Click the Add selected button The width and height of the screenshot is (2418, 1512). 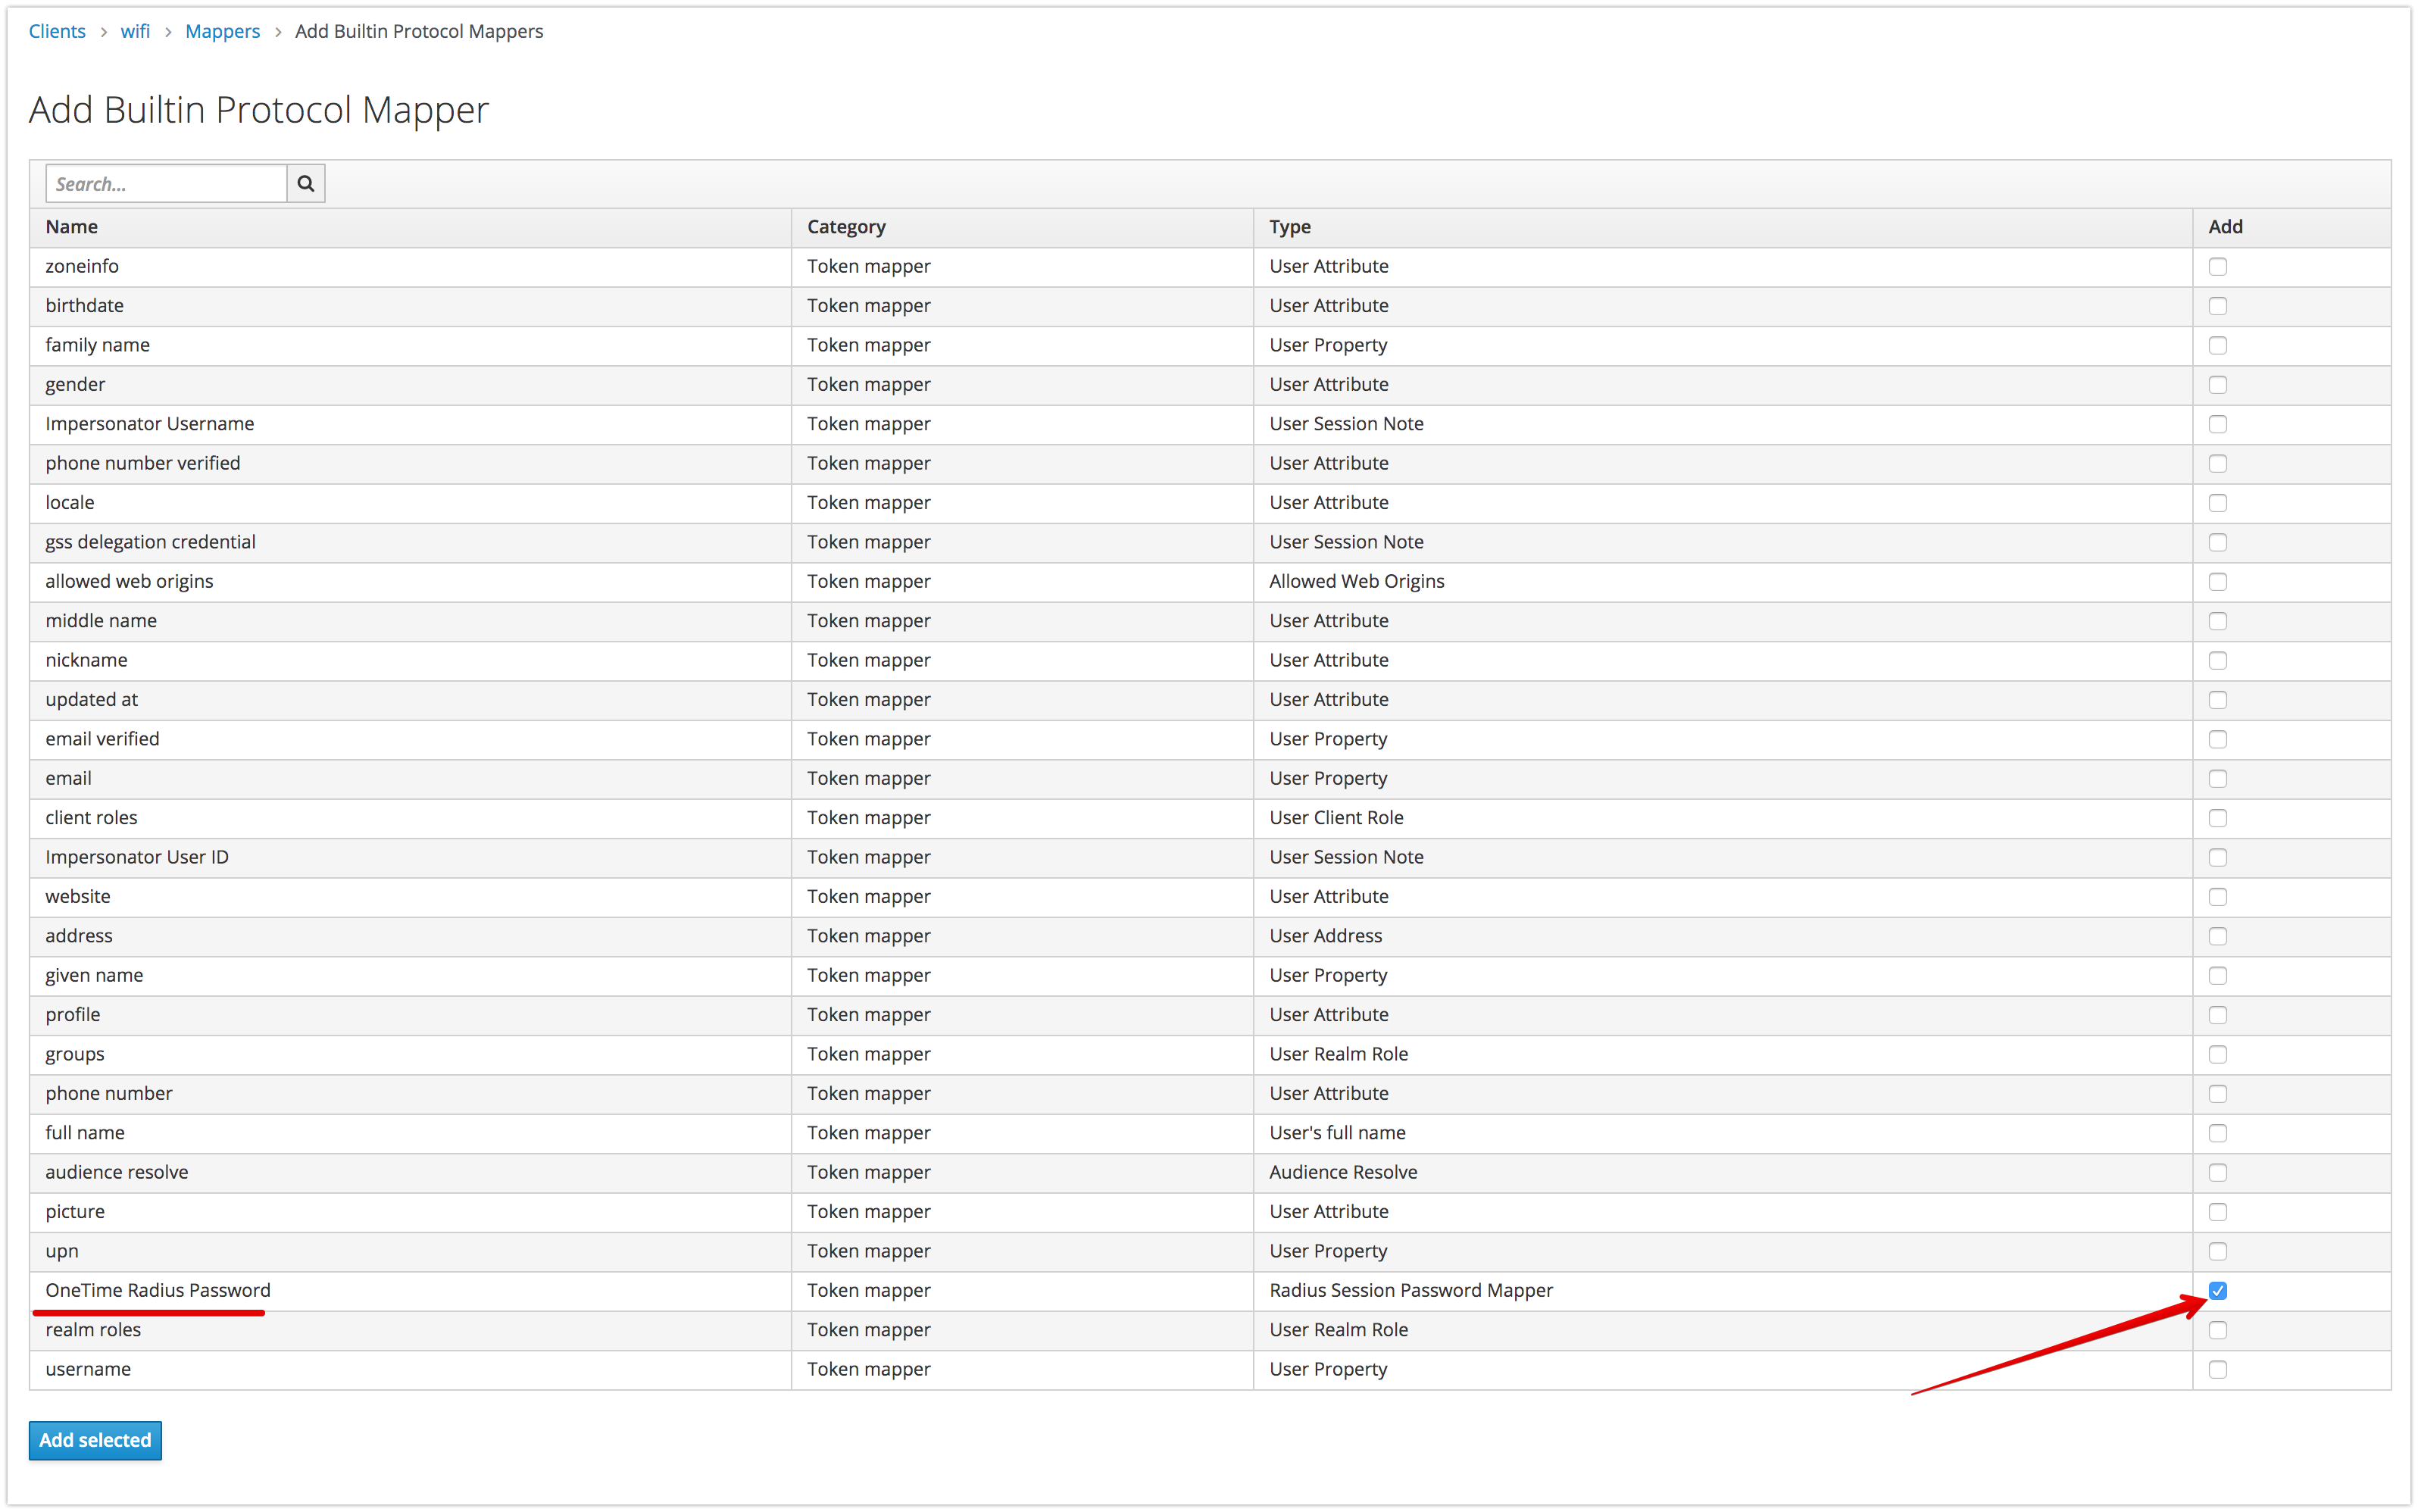click(95, 1439)
